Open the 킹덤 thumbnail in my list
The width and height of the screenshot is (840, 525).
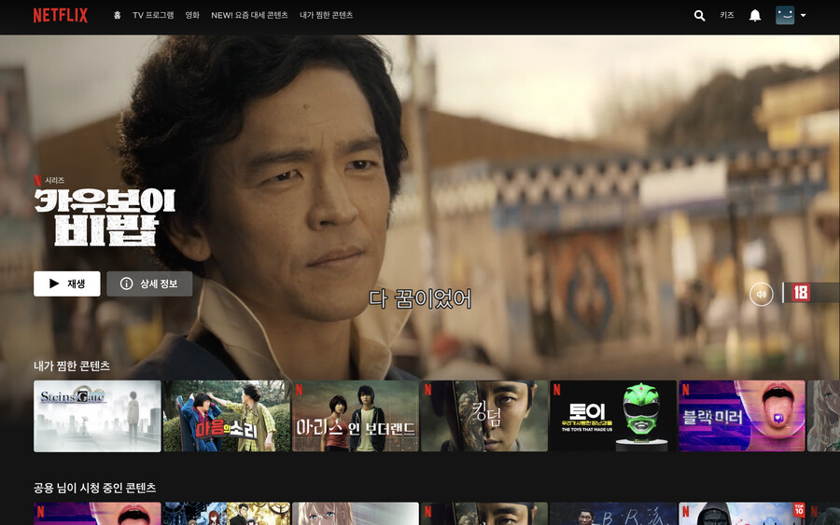[484, 416]
